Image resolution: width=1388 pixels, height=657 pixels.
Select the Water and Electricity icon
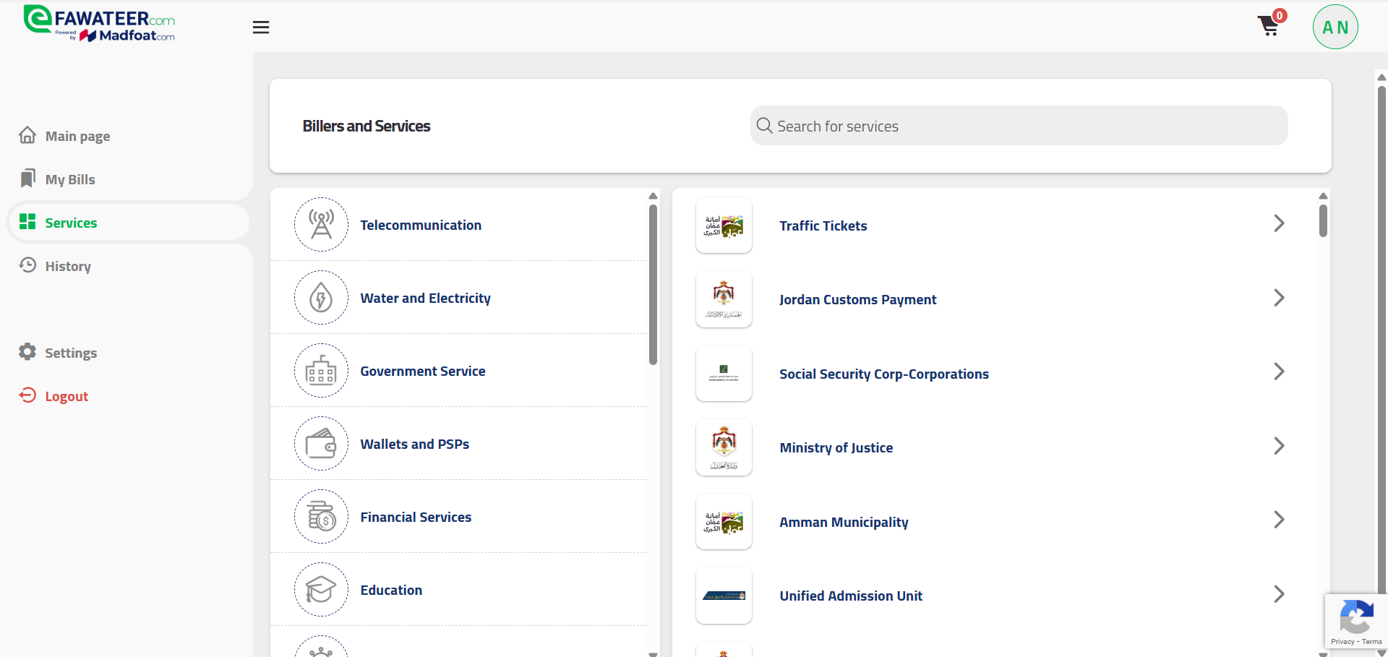tap(321, 298)
